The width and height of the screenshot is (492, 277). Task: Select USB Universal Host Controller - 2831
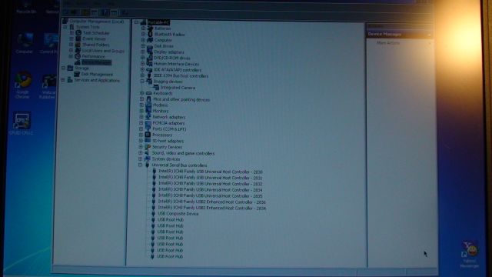point(210,178)
